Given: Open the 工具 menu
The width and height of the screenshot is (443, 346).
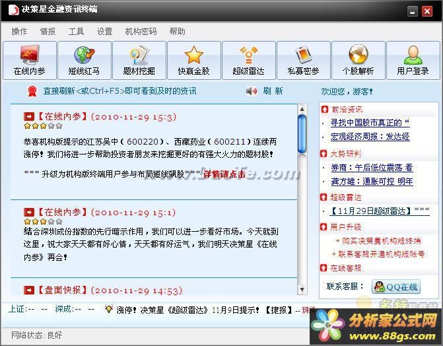Looking at the screenshot, I should (x=77, y=32).
